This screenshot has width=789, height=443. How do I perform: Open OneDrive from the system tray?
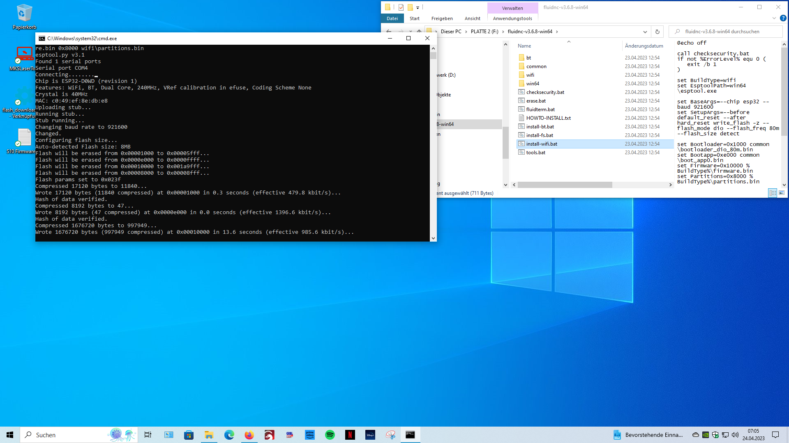click(696, 435)
